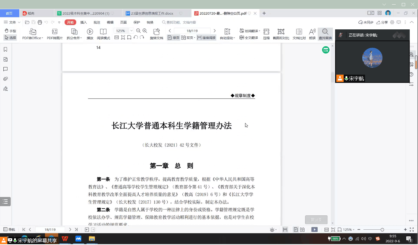Viewport: 418px width, 245px height.
Task: Click the 分享 share button
Action: 382,22
